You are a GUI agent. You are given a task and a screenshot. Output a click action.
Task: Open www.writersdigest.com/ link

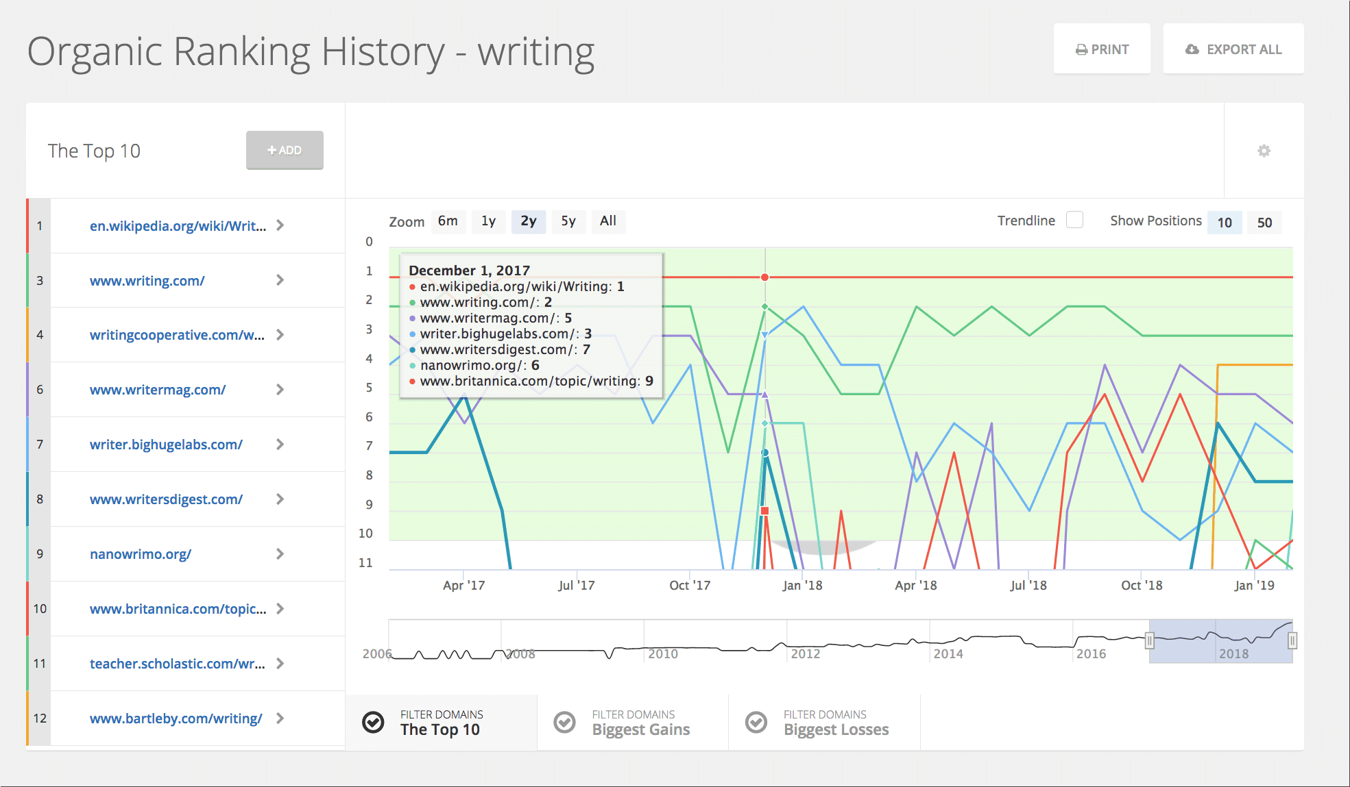coord(166,499)
